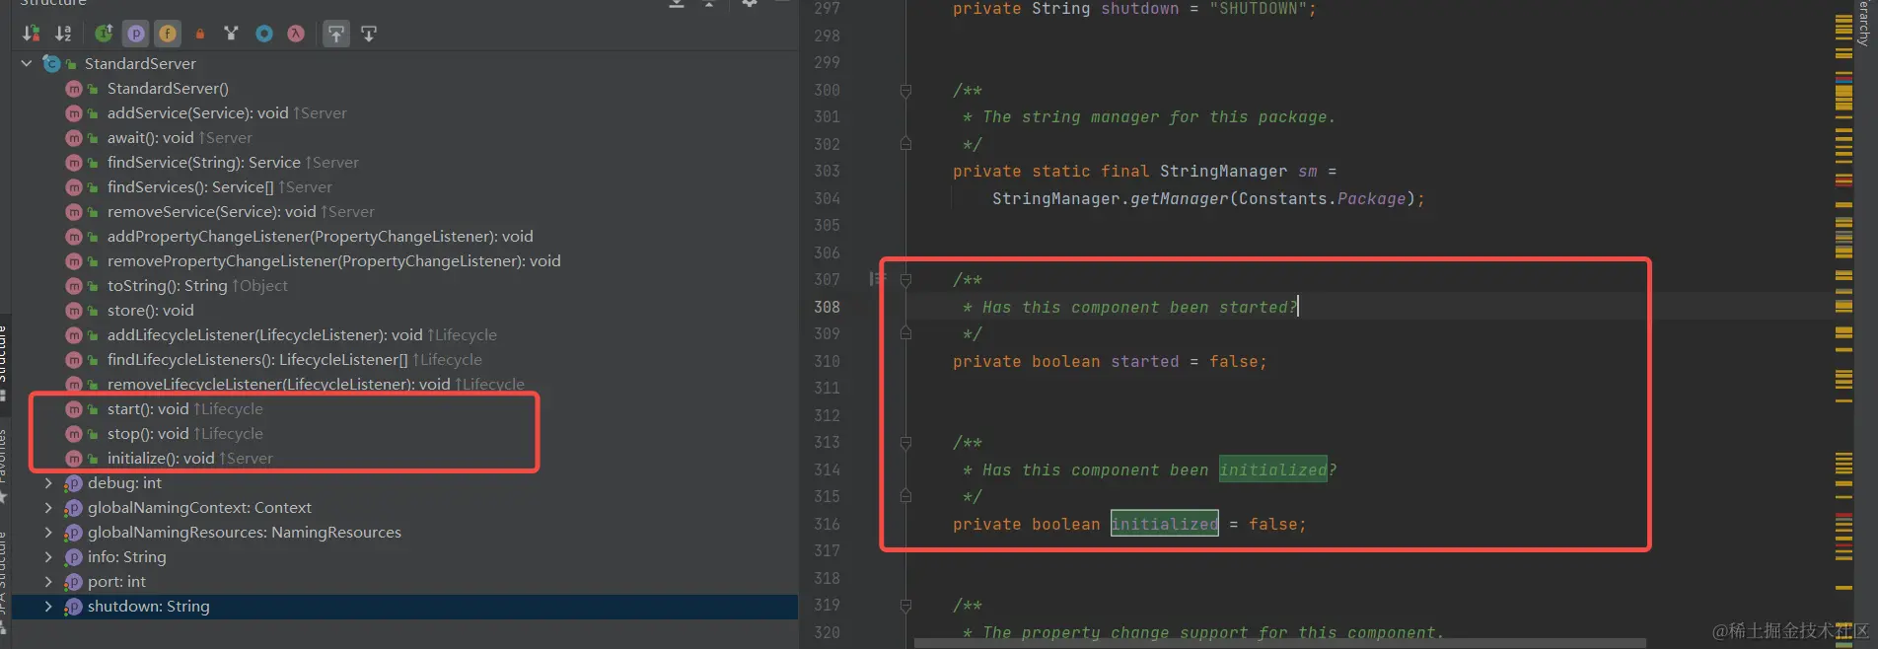
Task: Click method icon beside removePropertyChangeListener
Action: (74, 260)
